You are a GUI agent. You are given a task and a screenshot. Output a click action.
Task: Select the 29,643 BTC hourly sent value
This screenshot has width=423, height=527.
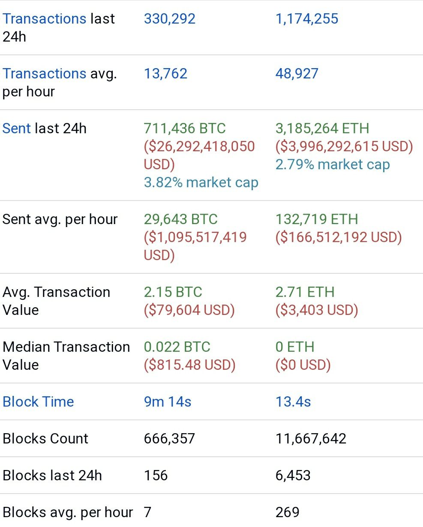181,219
